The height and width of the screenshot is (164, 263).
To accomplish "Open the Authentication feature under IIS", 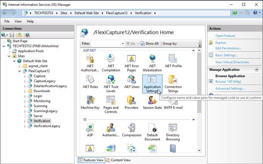I will pos(111,130).
